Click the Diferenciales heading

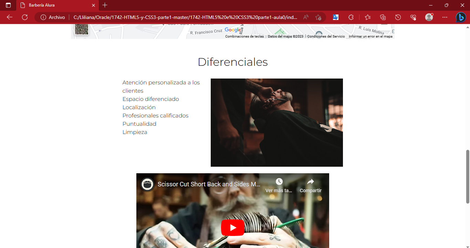[233, 62]
